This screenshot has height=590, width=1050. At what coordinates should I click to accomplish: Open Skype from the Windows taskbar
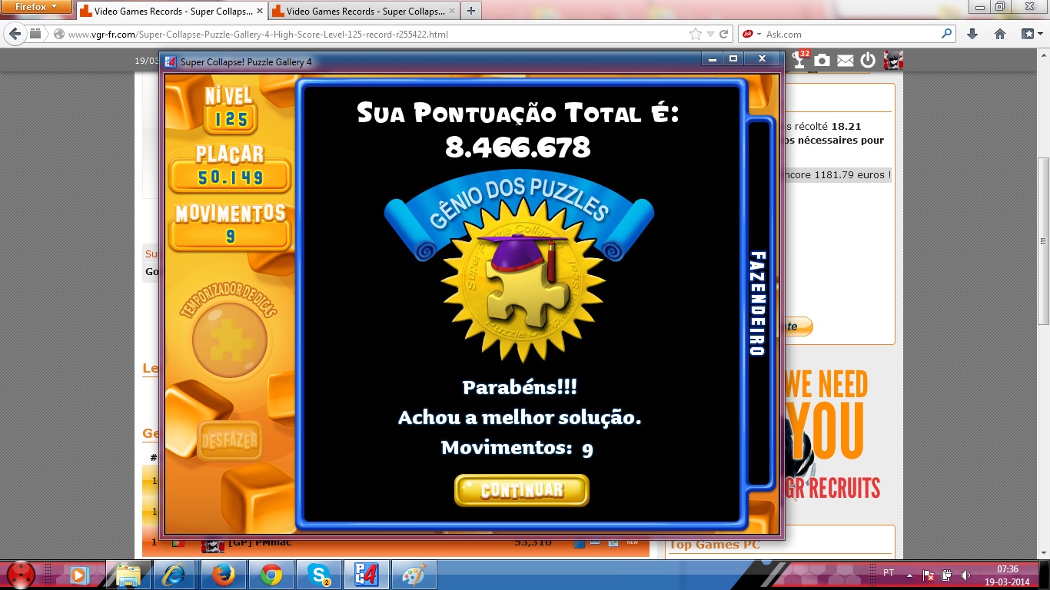(x=318, y=574)
